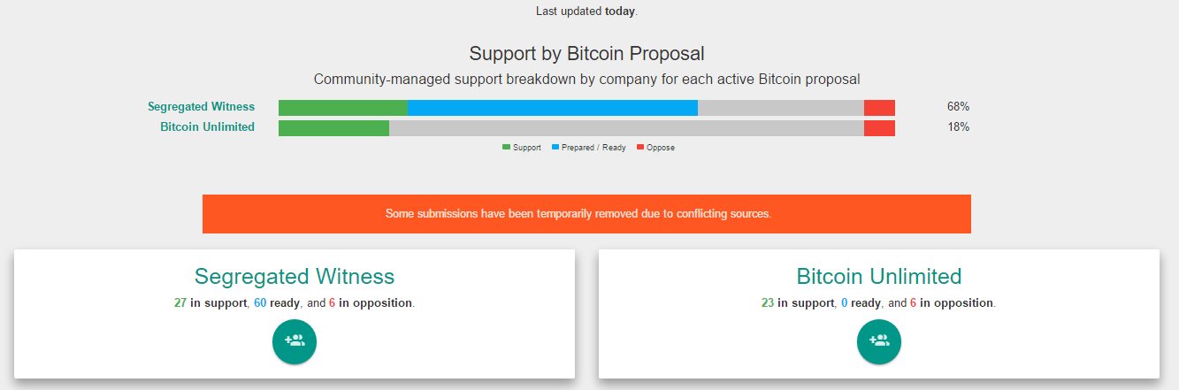Open the Segregated Witness chart row label
The width and height of the screenshot is (1179, 390).
point(201,107)
